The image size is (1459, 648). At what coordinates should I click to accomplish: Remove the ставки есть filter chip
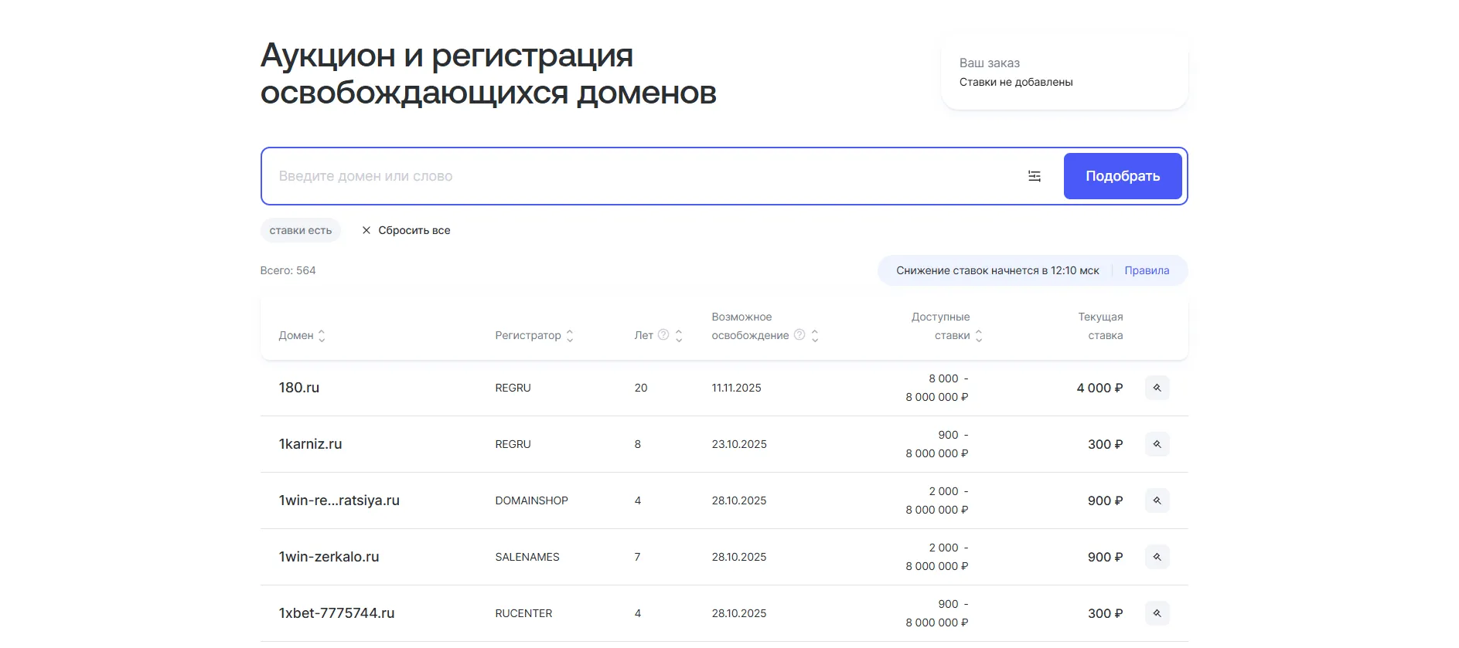point(301,230)
